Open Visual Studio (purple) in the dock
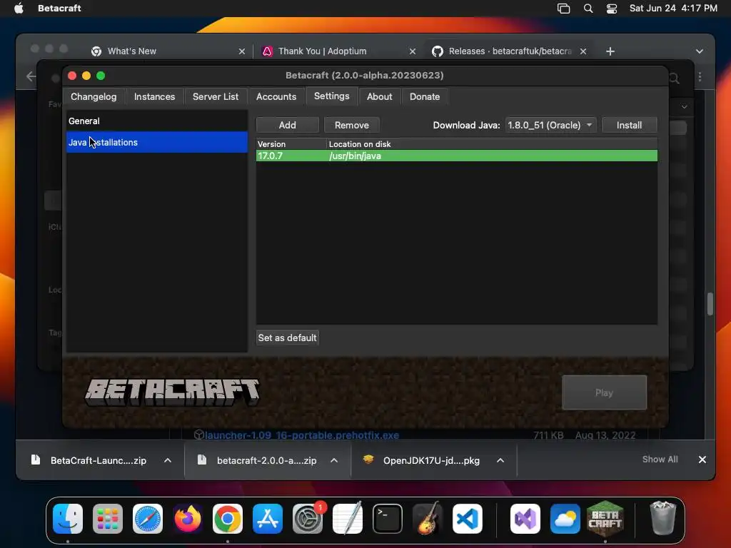The height and width of the screenshot is (548, 731). pyautogui.click(x=525, y=519)
